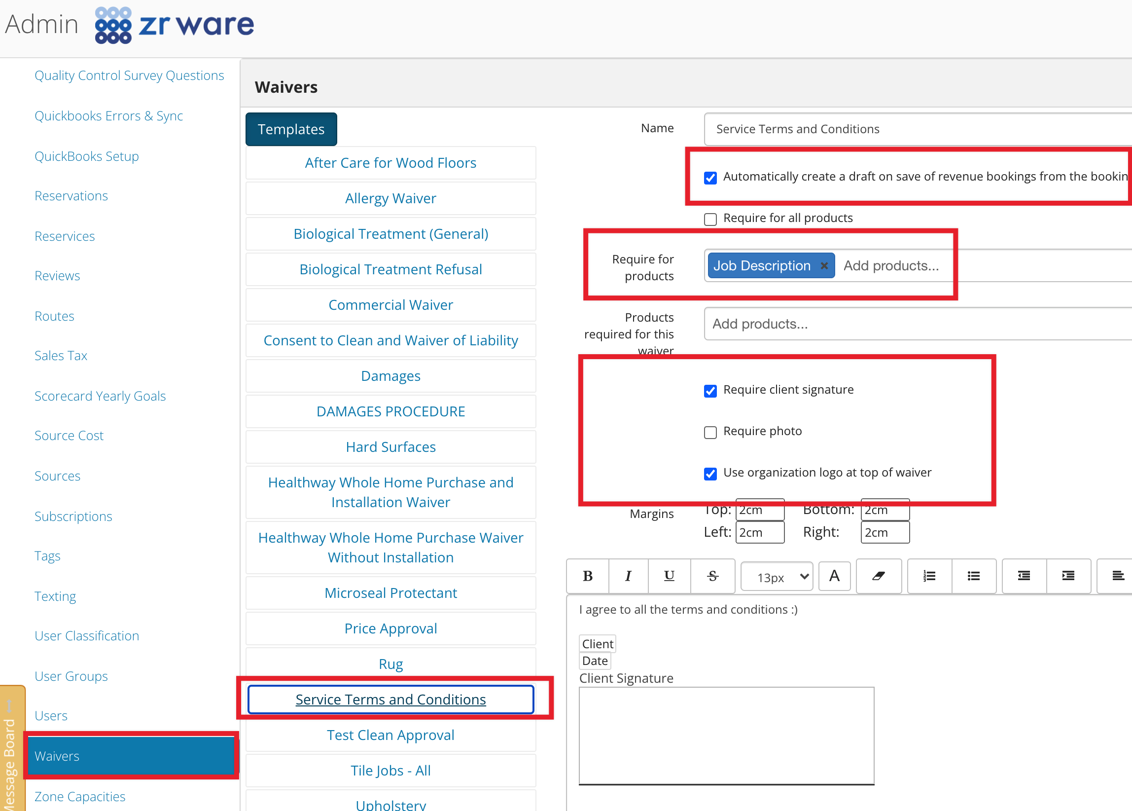
Task: Remove Job Description product tag
Action: (824, 266)
